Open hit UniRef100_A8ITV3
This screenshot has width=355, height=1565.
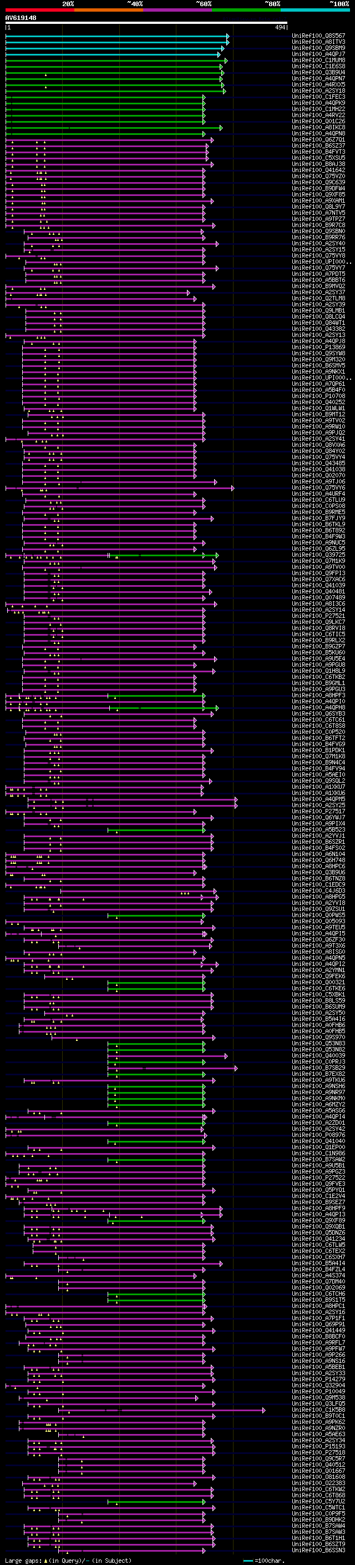[318, 42]
